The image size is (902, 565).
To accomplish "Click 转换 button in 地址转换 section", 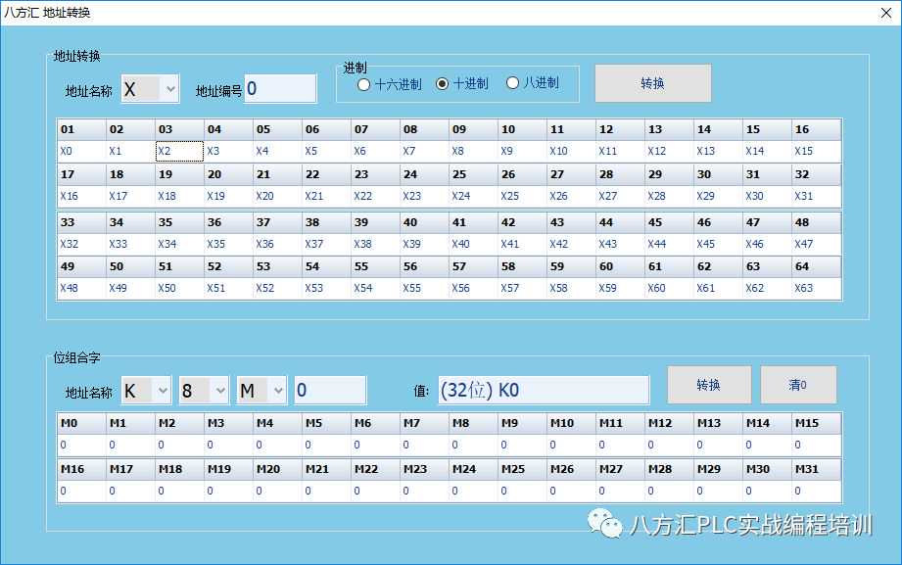I will [652, 84].
